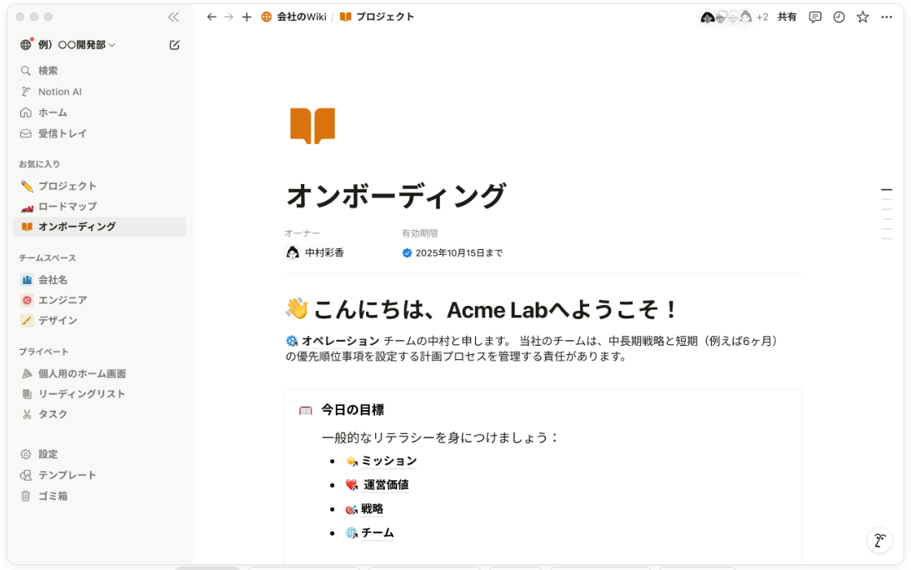Viewport: 911px width, 570px height.
Task: Click the book icon beside 今日の目標
Action: [306, 411]
